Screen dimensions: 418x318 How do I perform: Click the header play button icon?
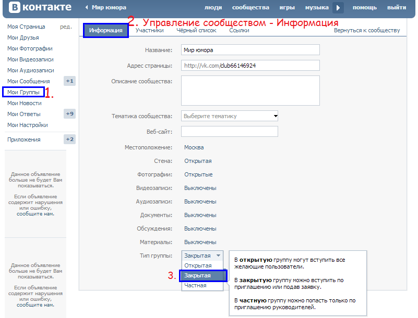(338, 8)
